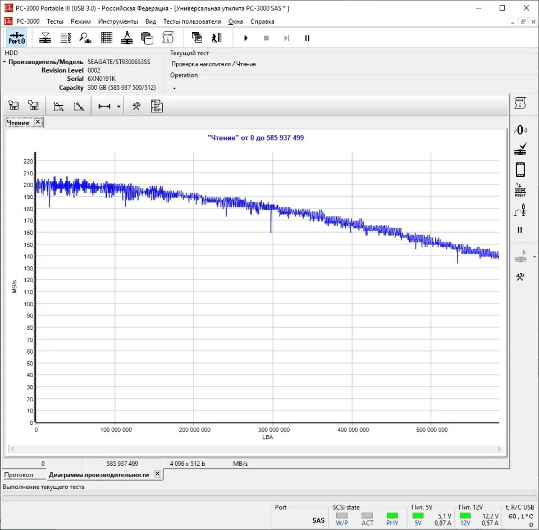Click the checkmark drive icon in the sidebar
539x530 pixels.
[520, 149]
